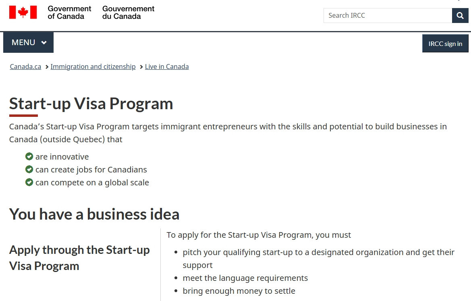Click the 'You have a business idea' heading
Image resolution: width=471 pixels, height=301 pixels.
(94, 214)
